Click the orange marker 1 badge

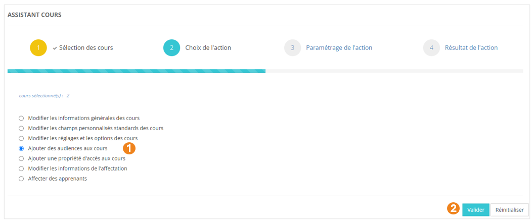[x=129, y=148]
